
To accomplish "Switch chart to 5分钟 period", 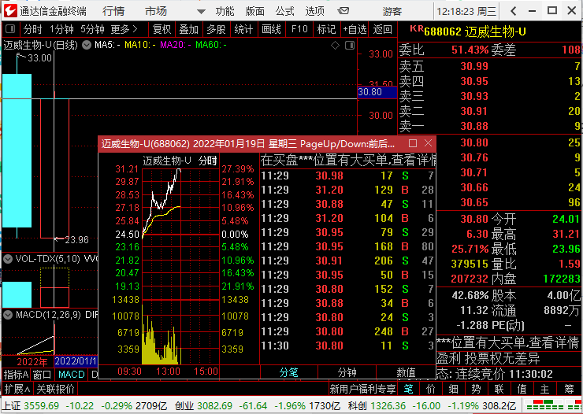I will point(93,29).
